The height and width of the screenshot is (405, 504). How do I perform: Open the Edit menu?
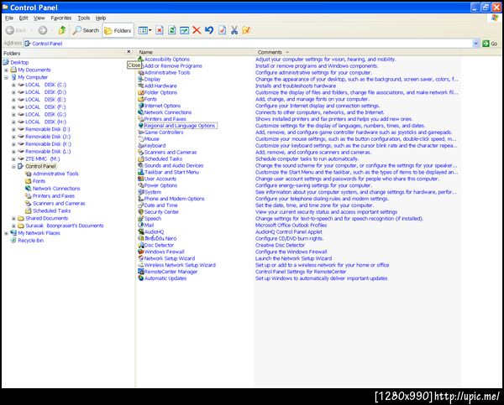24,18
